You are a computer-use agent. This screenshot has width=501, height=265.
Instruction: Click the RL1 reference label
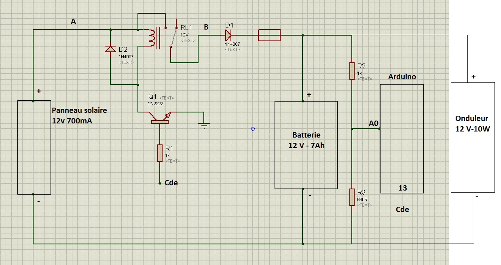187,28
